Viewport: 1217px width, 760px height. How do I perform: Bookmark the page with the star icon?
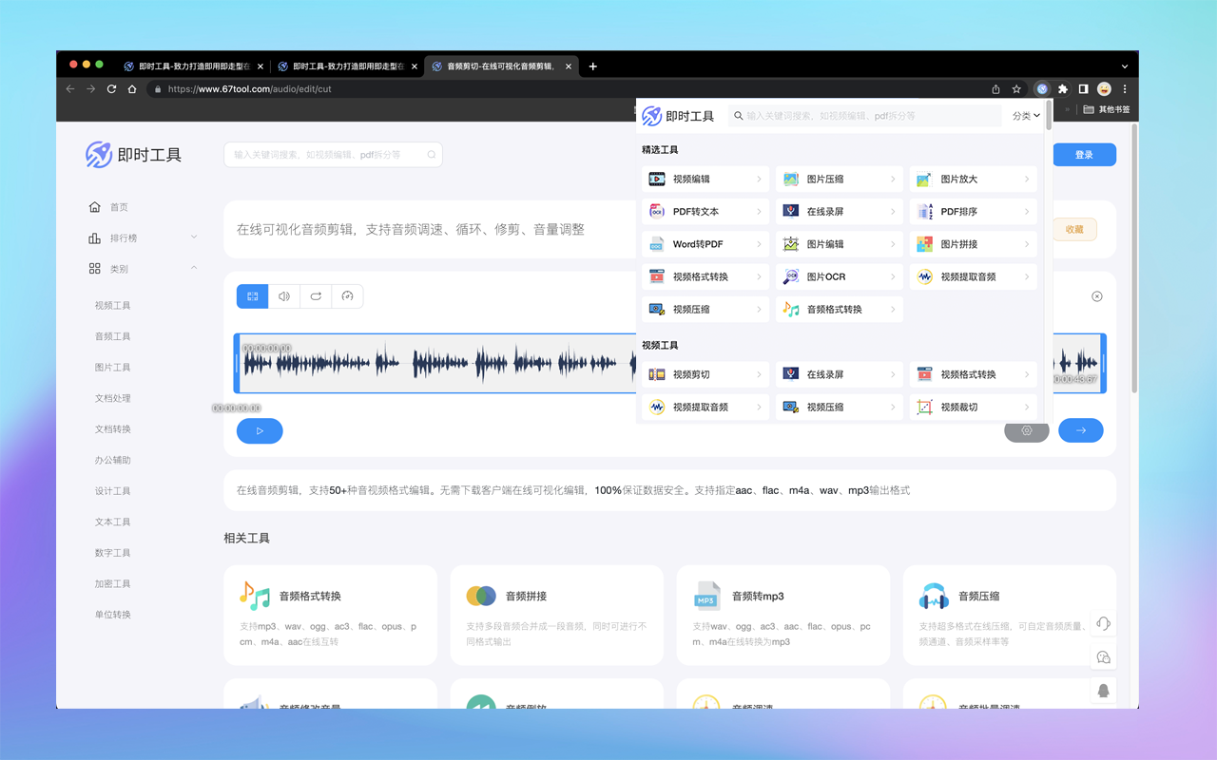(1016, 89)
